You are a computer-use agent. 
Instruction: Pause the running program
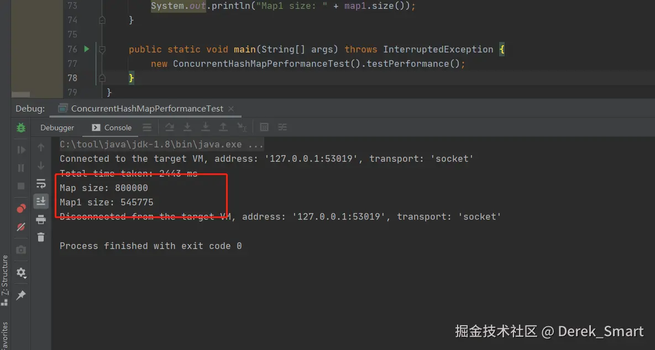pyautogui.click(x=20, y=168)
